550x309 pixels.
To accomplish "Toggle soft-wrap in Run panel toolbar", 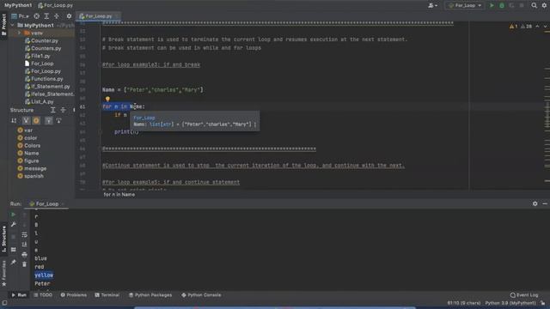I will click(x=24, y=234).
